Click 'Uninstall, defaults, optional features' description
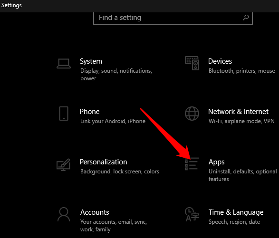 (243, 175)
